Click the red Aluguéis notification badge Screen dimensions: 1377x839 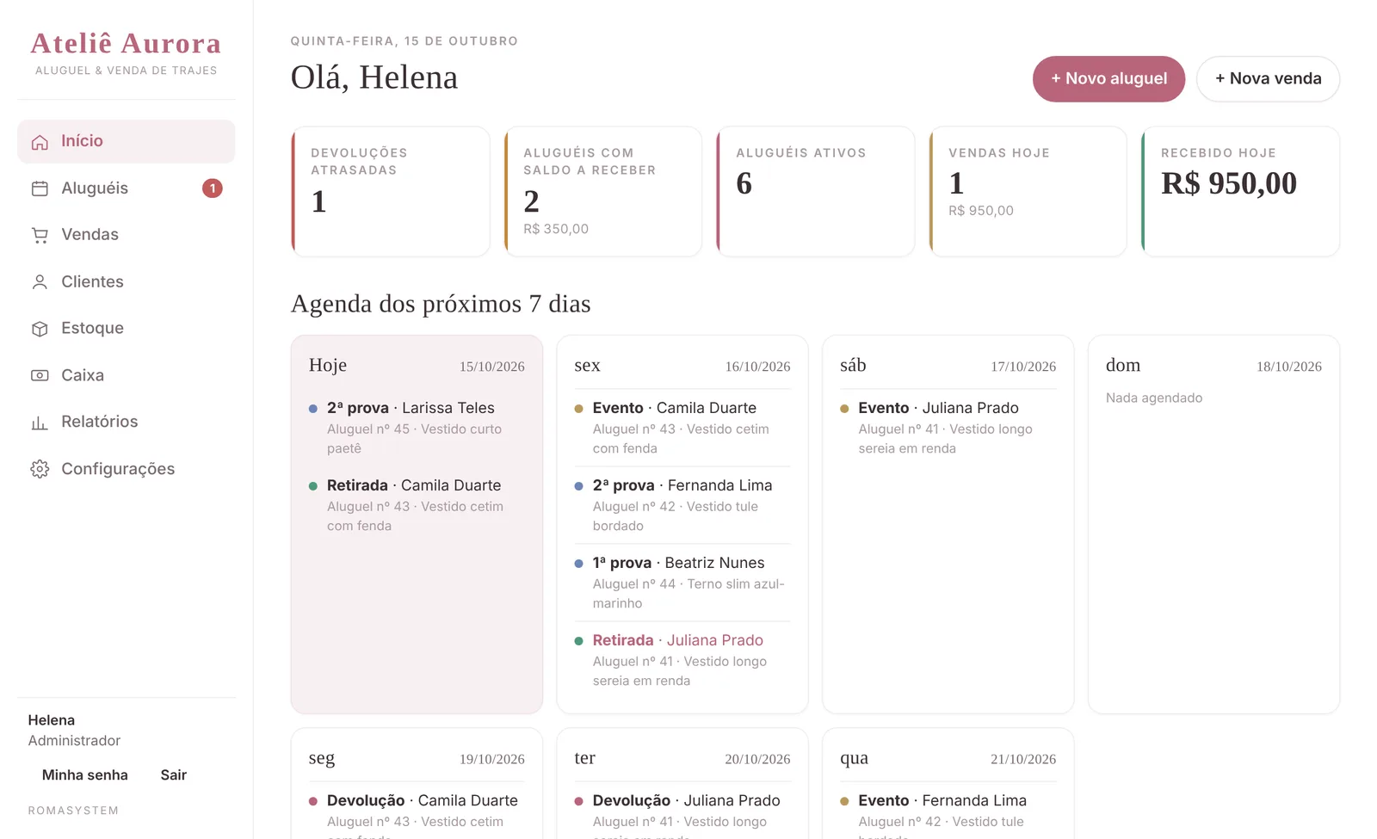click(213, 188)
